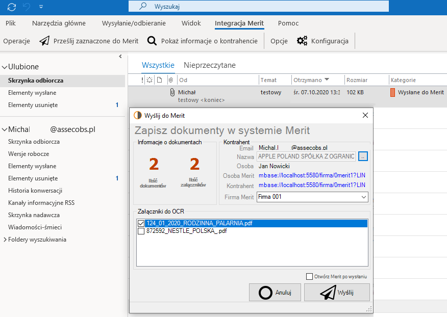This screenshot has width=447, height=317.
Task: Click the gears Konfiguracja icon
Action: (x=302, y=41)
